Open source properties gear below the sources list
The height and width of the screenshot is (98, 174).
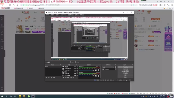pos(68,78)
